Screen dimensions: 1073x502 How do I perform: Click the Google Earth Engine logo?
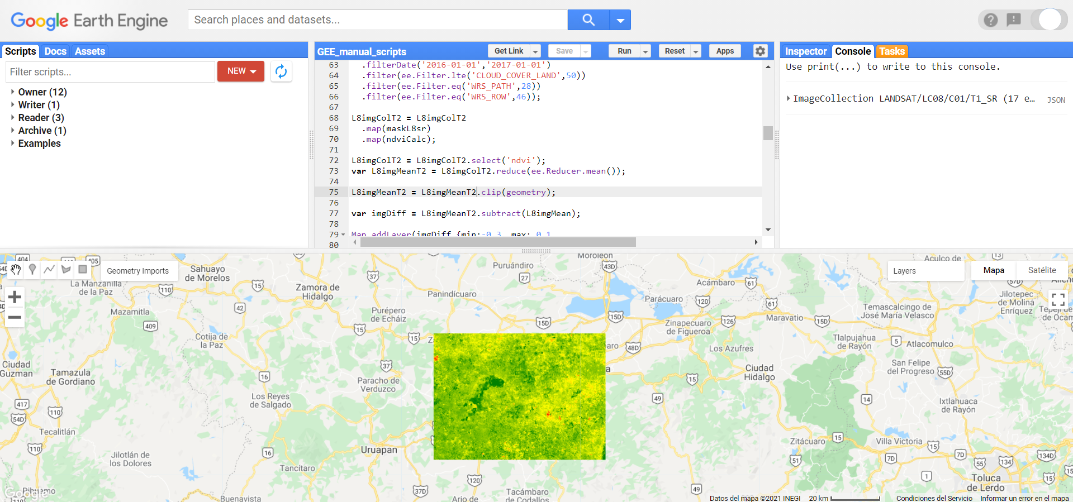pyautogui.click(x=89, y=21)
